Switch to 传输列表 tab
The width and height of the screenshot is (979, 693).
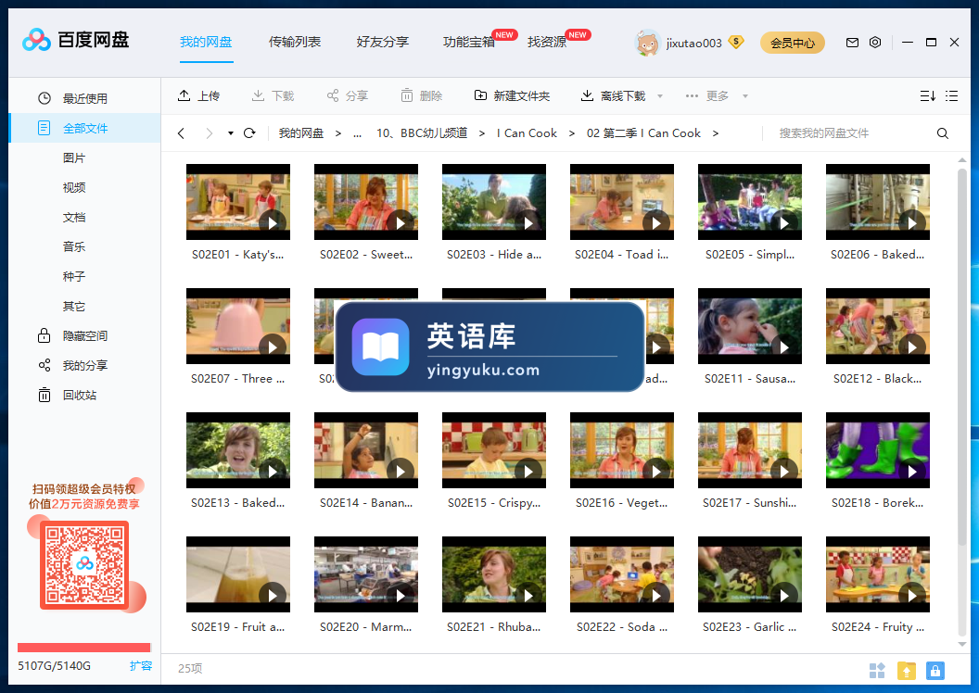point(295,43)
